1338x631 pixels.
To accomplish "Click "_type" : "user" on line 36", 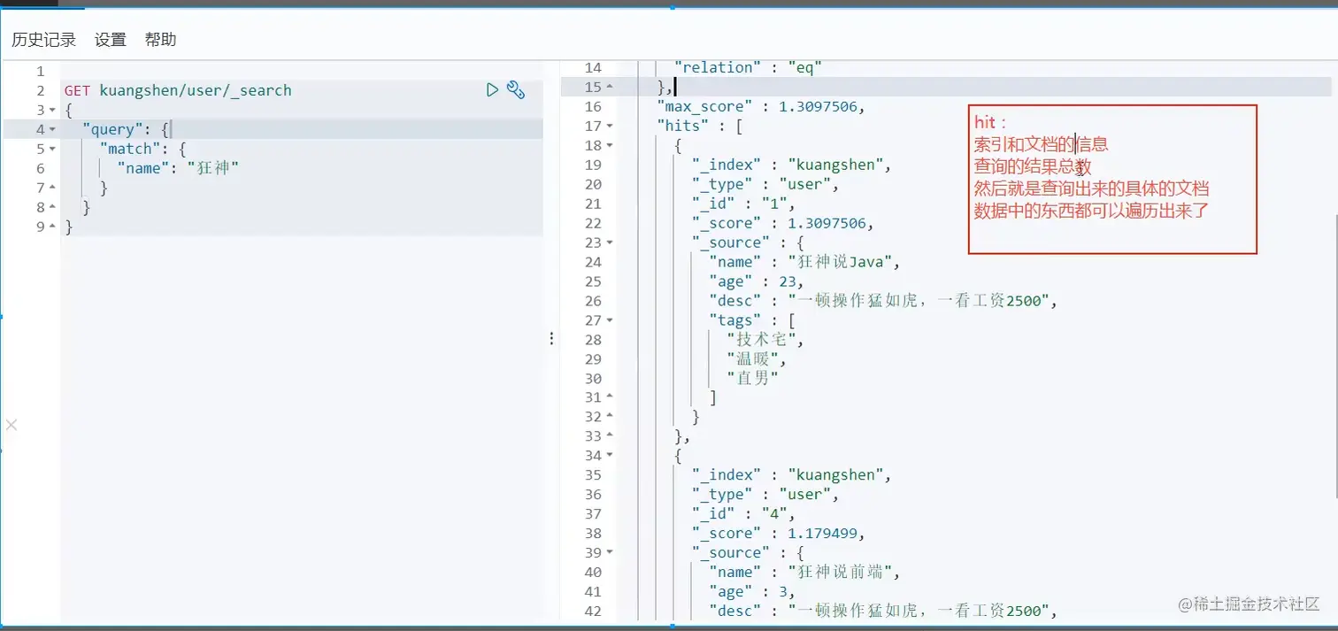I will tap(765, 495).
